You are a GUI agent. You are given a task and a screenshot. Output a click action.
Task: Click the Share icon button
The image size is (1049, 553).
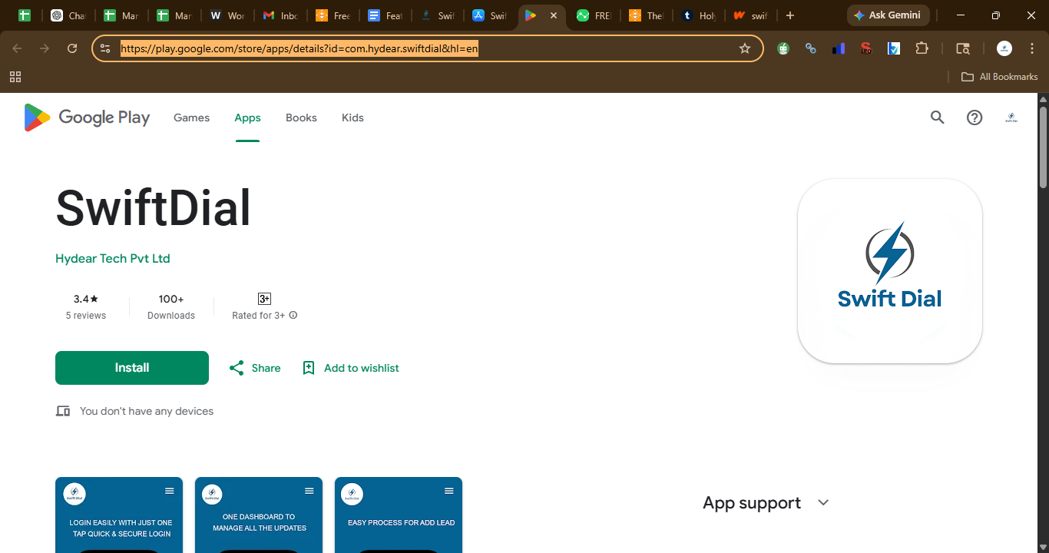pos(237,368)
